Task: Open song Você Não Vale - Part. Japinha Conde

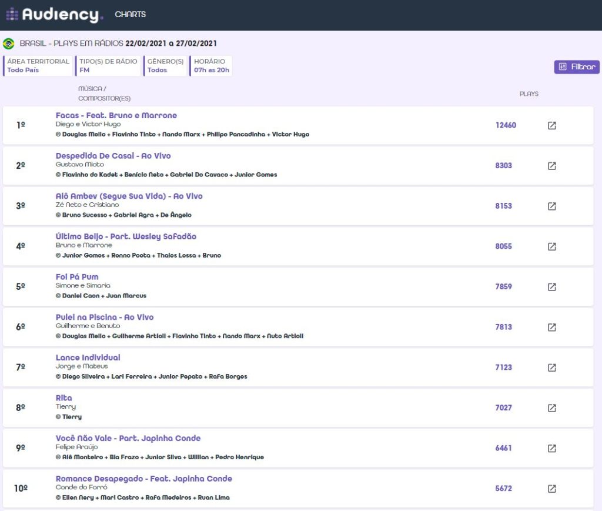Action: coord(128,438)
